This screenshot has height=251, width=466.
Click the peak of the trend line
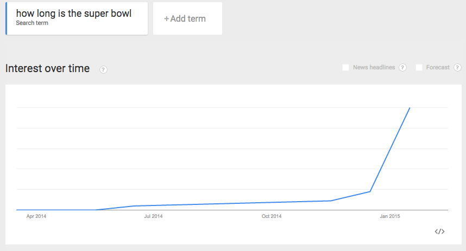(410, 108)
